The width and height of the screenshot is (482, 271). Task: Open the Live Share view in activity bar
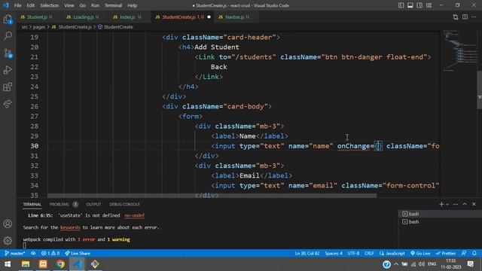coord(8,104)
